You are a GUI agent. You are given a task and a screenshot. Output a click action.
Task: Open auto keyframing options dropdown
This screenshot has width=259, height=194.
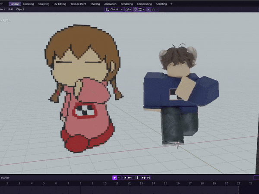coord(119,178)
